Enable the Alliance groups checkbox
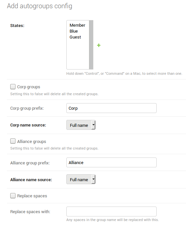 click(x=13, y=141)
